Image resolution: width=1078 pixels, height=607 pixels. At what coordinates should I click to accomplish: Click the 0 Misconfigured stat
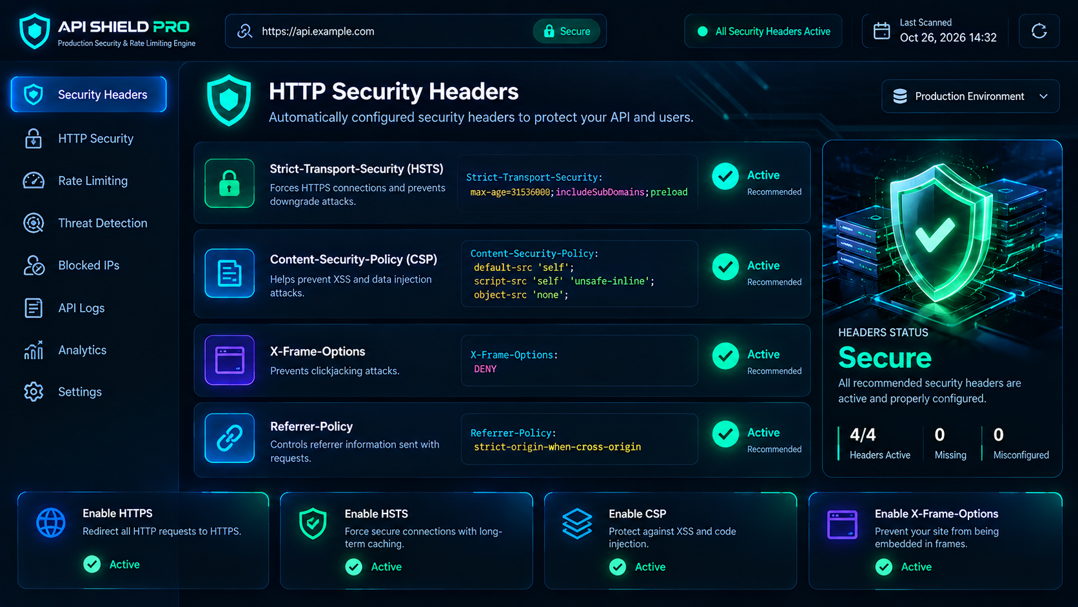click(x=1021, y=443)
